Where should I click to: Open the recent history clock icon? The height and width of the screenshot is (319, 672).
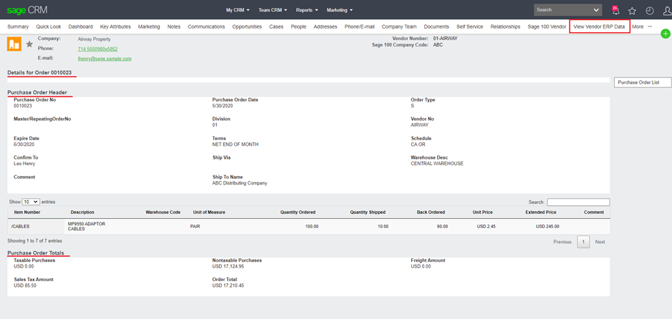click(x=650, y=11)
